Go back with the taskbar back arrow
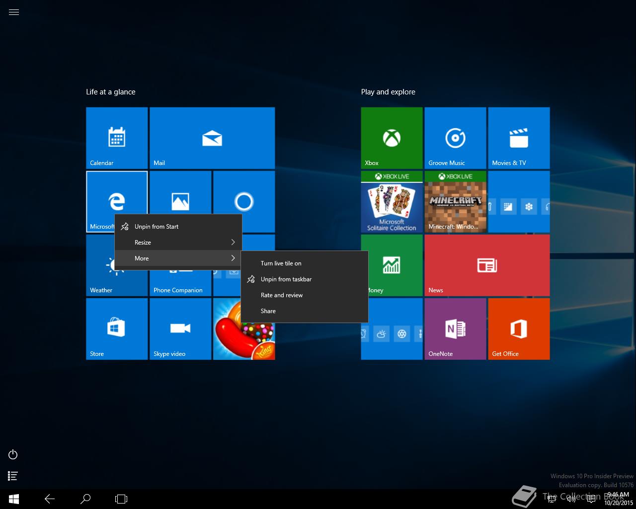Screen dimensions: 636x509 pyautogui.click(x=50, y=499)
